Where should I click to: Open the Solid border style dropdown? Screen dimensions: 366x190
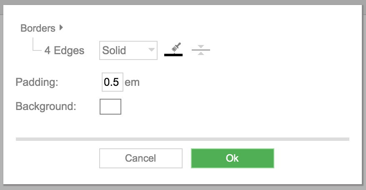pyautogui.click(x=128, y=50)
